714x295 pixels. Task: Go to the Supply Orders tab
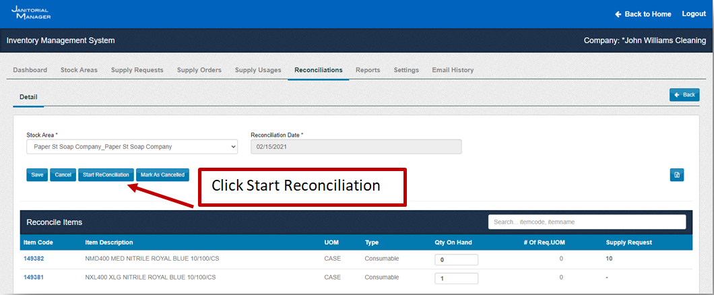pos(199,70)
